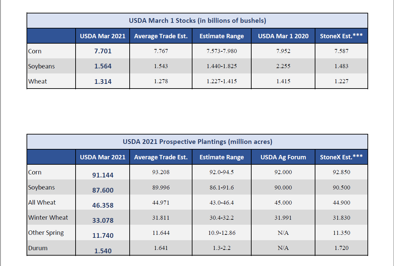Select the "Winter Wheat" row label
The image size is (394, 266).
coord(48,218)
